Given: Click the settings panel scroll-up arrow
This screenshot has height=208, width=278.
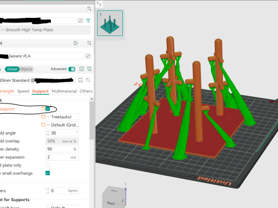Looking at the screenshot, I should point(92,99).
